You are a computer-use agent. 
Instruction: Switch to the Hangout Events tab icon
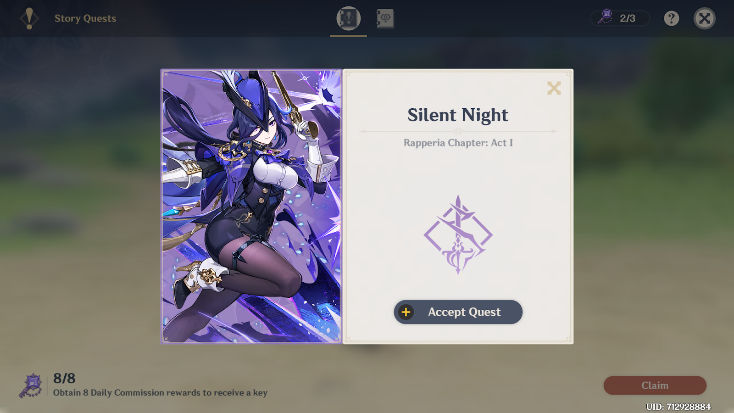tap(385, 18)
